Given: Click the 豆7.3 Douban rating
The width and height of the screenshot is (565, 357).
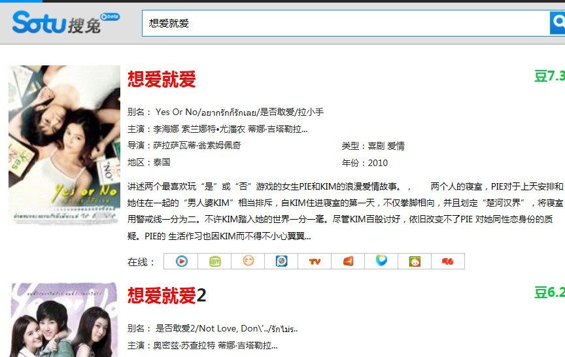Looking at the screenshot, I should click(549, 76).
